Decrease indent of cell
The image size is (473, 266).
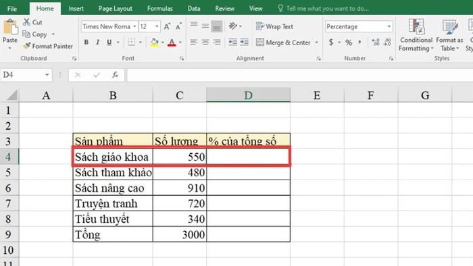tap(232, 42)
